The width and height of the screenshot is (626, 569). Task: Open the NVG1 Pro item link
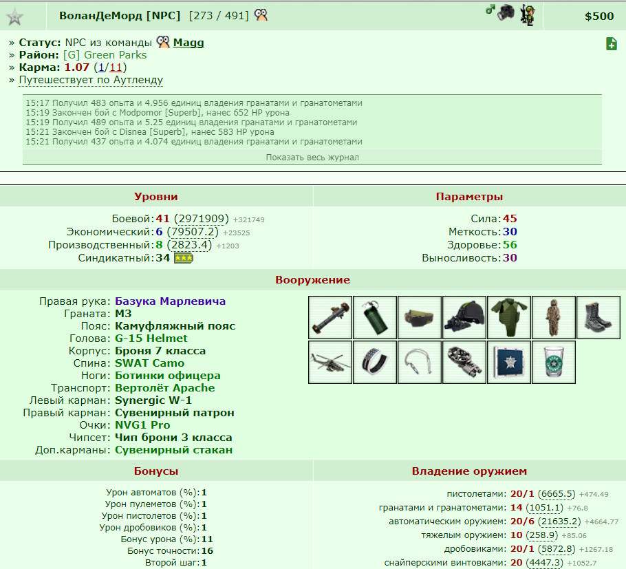pyautogui.click(x=142, y=425)
